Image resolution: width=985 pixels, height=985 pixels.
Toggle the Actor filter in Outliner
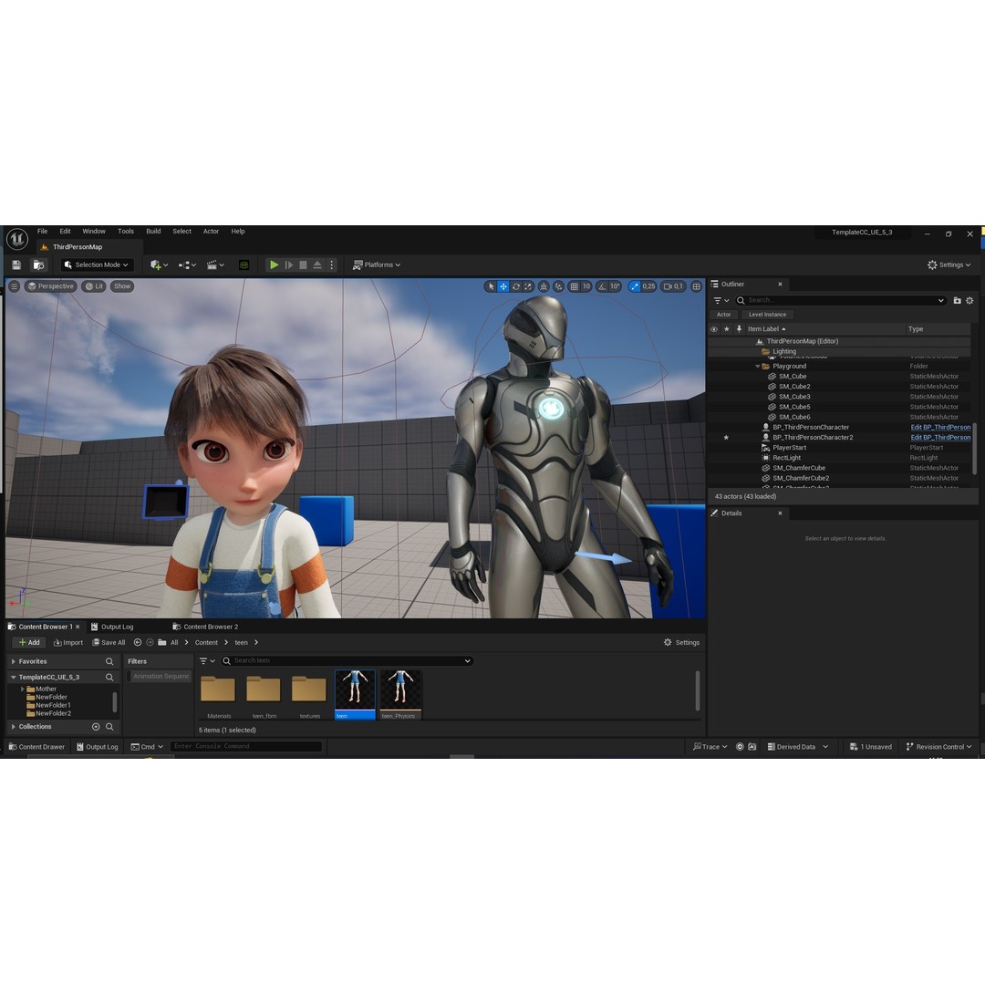coord(723,315)
